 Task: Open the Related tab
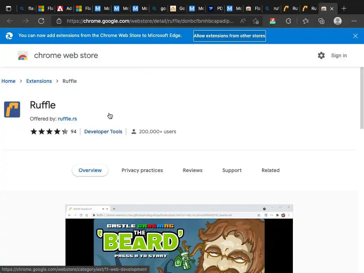tap(271, 170)
